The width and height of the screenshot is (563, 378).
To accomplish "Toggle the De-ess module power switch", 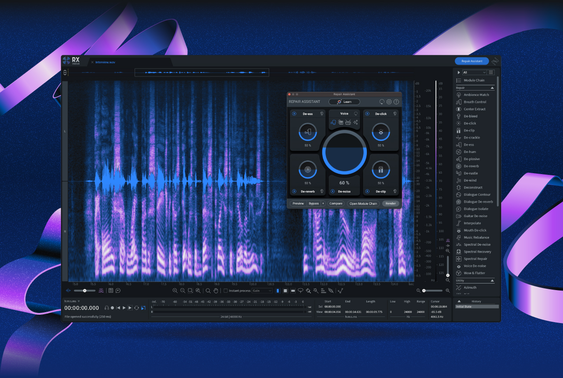I will tap(293, 113).
